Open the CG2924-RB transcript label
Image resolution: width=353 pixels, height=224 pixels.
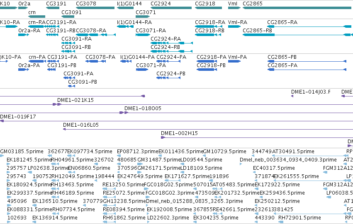[165, 47]
